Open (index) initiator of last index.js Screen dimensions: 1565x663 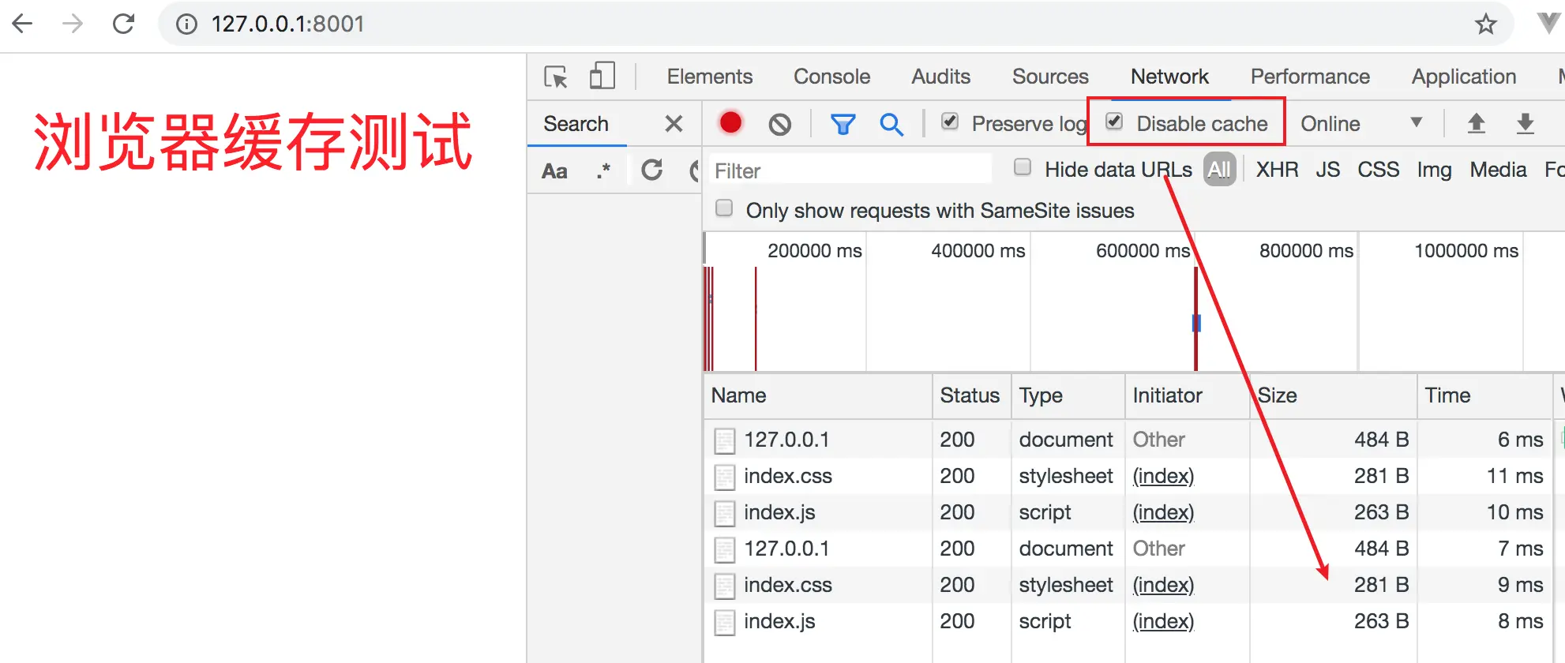pos(1163,622)
